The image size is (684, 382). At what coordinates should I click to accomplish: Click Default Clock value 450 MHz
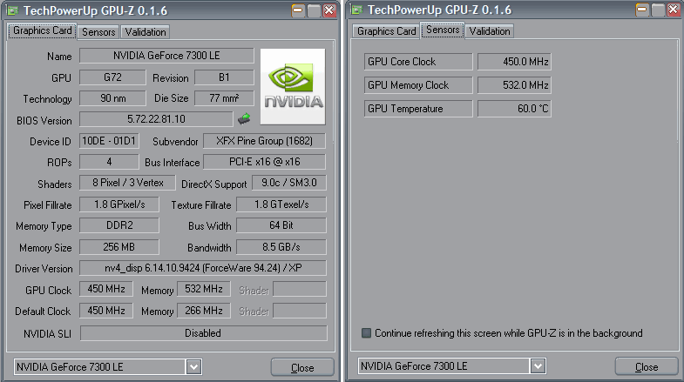coord(106,311)
